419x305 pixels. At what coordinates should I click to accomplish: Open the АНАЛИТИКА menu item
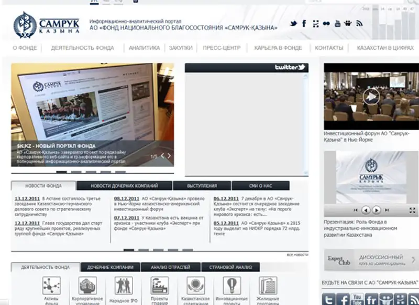(x=144, y=48)
